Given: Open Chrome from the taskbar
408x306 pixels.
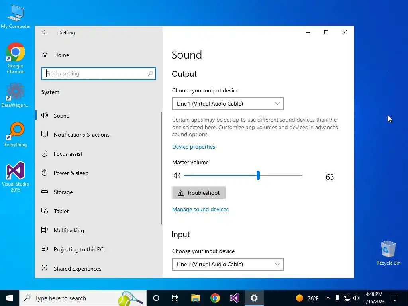Looking at the screenshot, I should click(215, 298).
